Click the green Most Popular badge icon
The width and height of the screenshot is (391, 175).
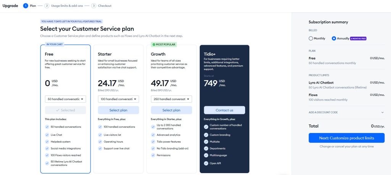click(x=153, y=44)
